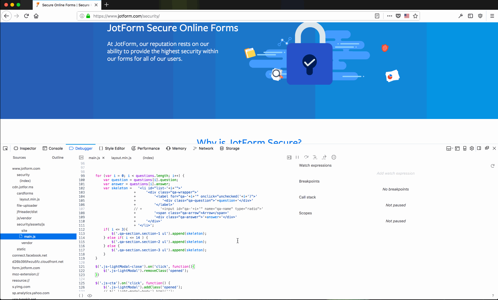498x300 pixels.
Task: Dock DevTools to the side of window
Action: pyautogui.click(x=479, y=148)
